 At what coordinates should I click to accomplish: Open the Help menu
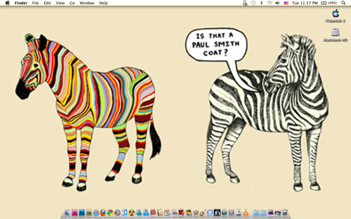104,3
